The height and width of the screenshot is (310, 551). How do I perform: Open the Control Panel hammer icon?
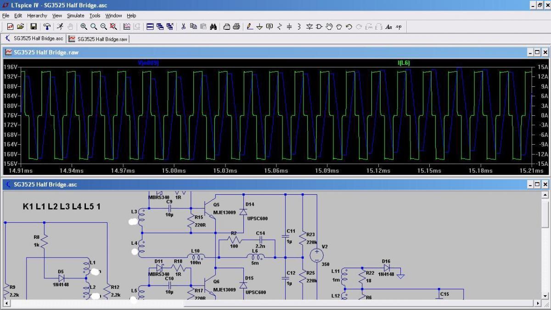pyautogui.click(x=47, y=27)
